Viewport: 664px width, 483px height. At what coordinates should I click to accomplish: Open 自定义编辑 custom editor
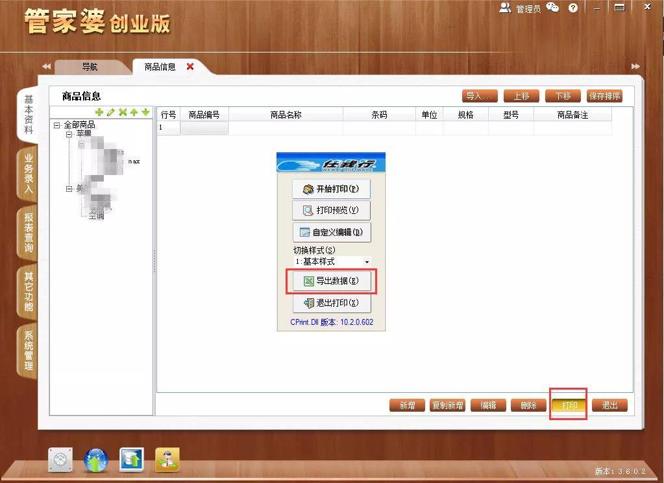coord(332,232)
